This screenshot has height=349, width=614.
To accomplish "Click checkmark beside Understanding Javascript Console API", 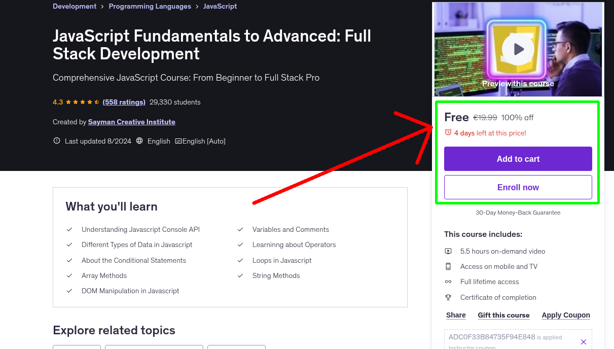I will click(x=69, y=229).
